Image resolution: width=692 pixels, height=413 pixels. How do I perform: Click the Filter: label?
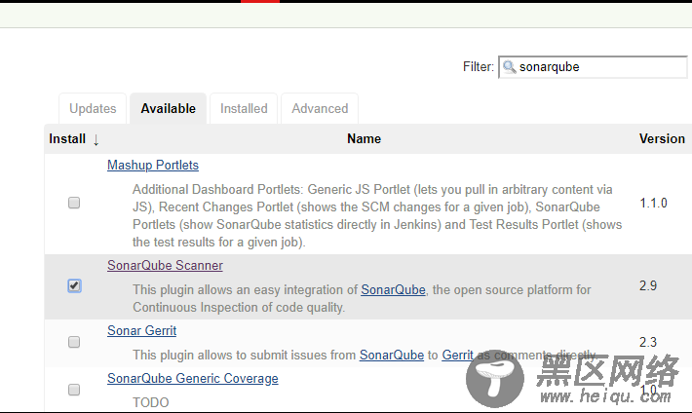click(479, 66)
